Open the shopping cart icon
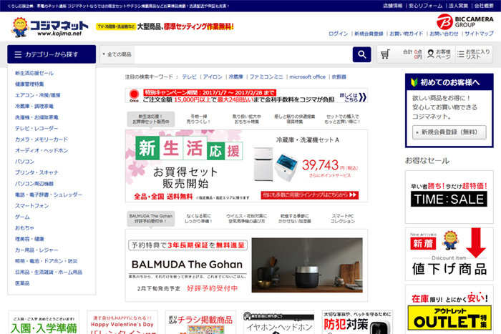 coord(385,54)
